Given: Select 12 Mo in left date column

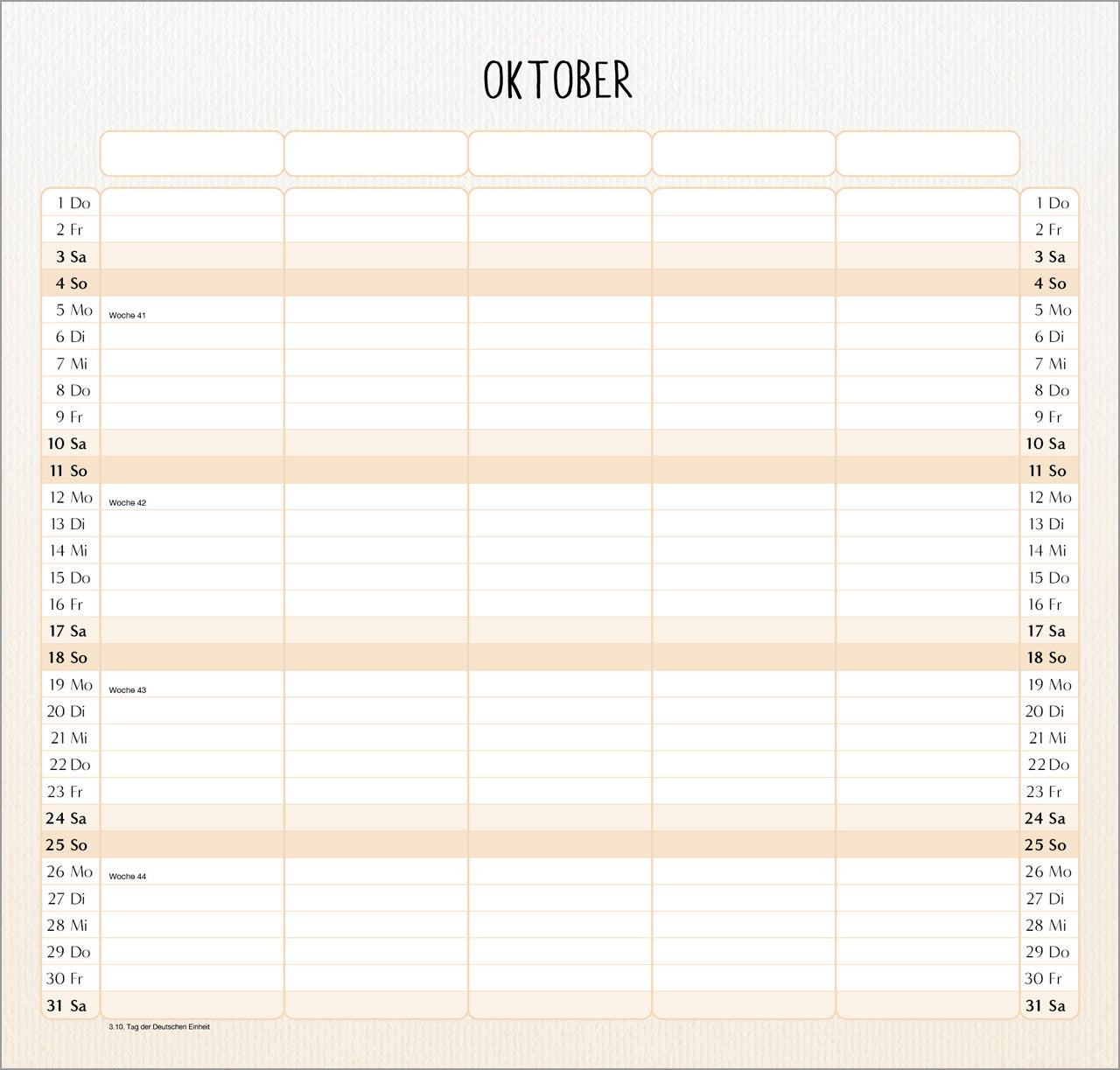Looking at the screenshot, I should click(x=71, y=498).
